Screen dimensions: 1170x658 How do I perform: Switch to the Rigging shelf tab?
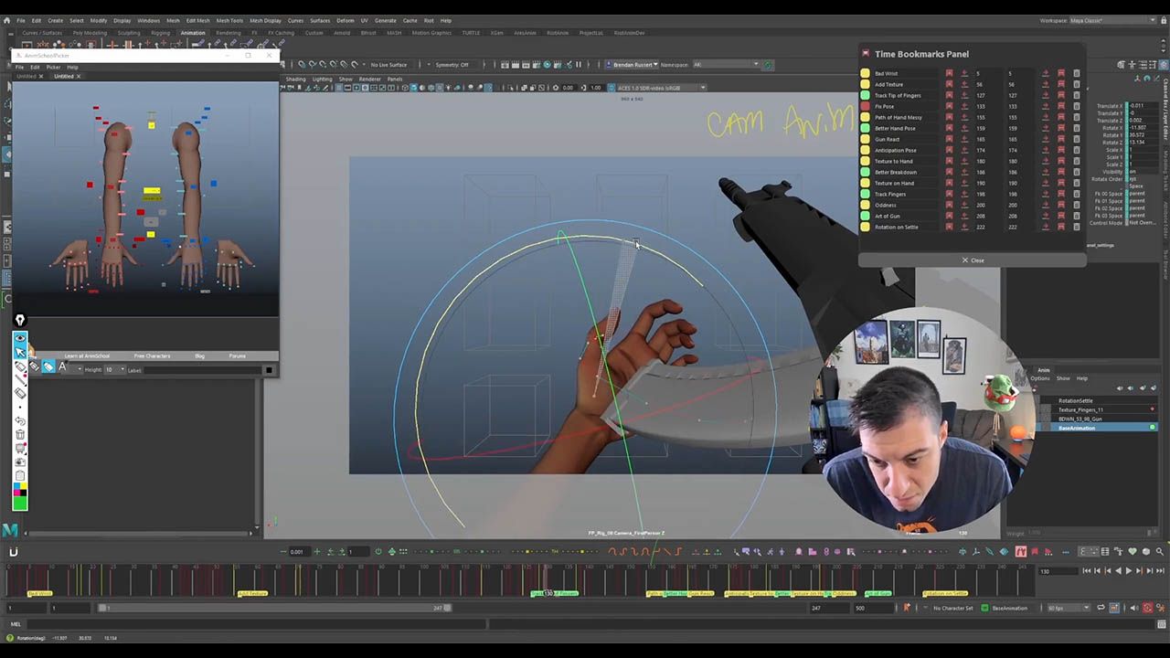point(160,33)
